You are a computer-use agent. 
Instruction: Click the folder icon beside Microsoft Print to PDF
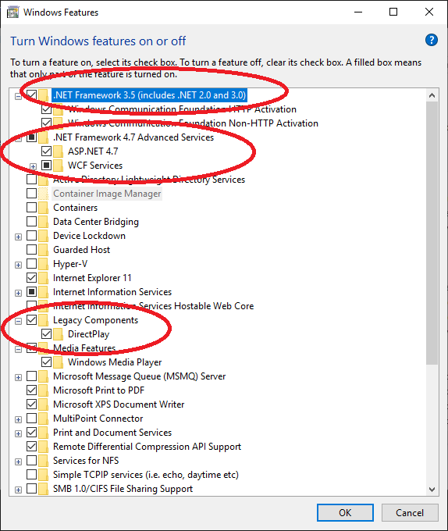(43, 390)
